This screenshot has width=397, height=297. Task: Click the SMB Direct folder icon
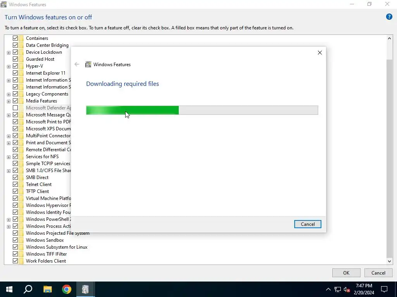21,177
